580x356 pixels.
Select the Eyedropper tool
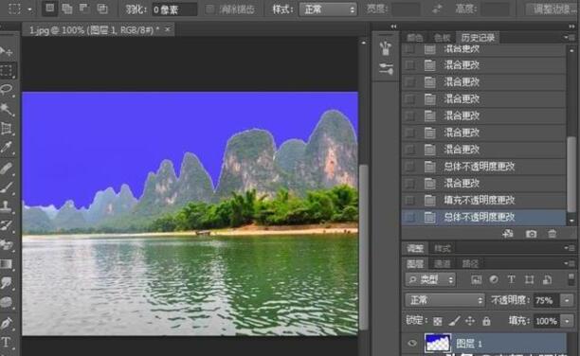[x=7, y=148]
